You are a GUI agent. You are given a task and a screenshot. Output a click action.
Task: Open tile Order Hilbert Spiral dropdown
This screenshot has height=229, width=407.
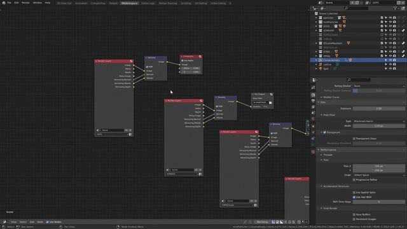coord(379,176)
